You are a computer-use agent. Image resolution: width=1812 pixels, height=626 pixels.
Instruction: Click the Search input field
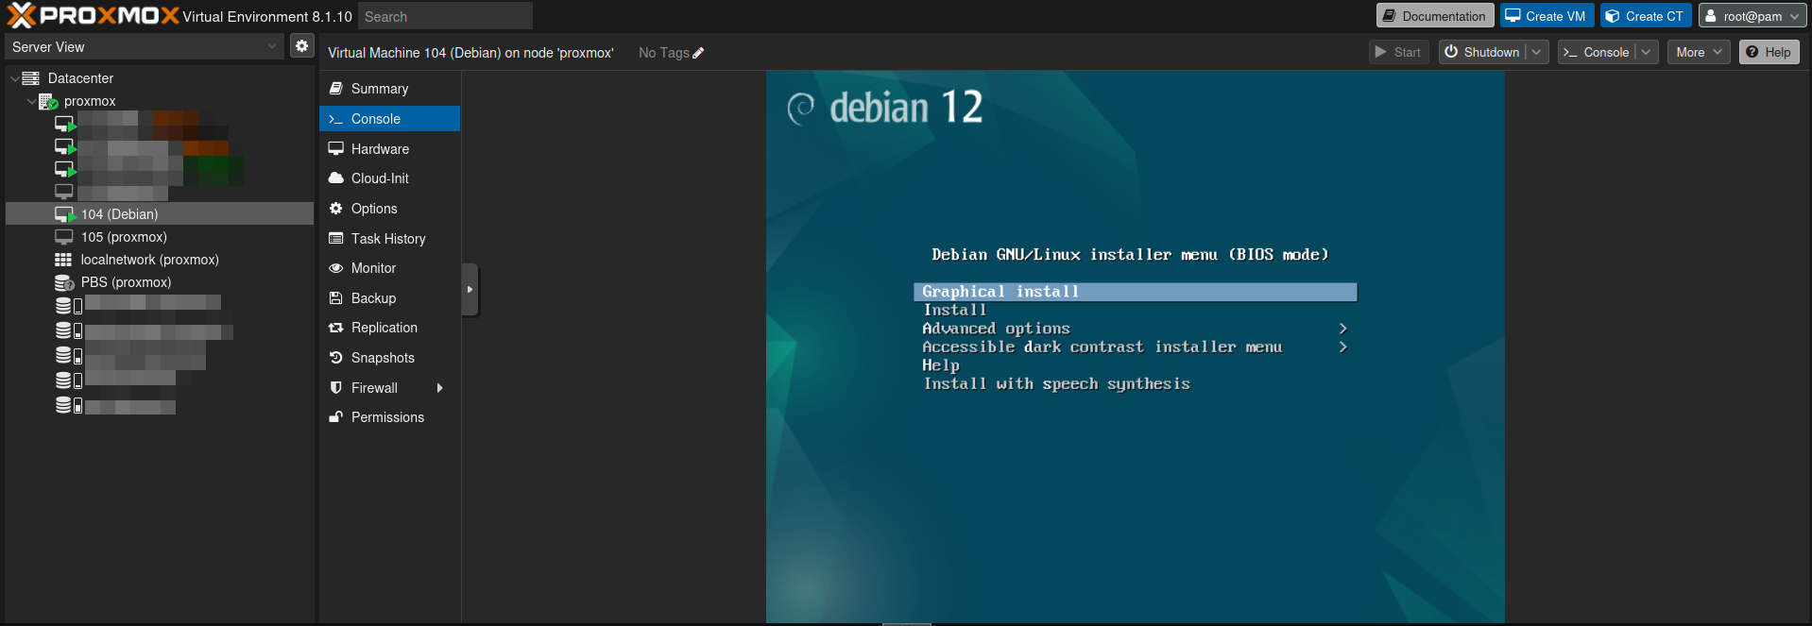click(445, 16)
